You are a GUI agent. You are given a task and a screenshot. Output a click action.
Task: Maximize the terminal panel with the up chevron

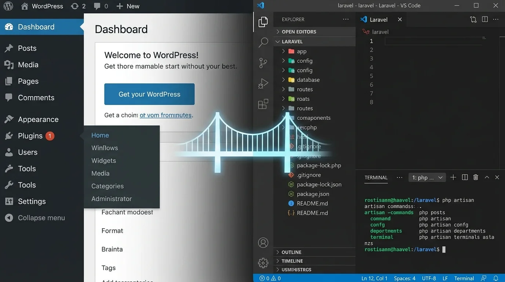[487, 177]
